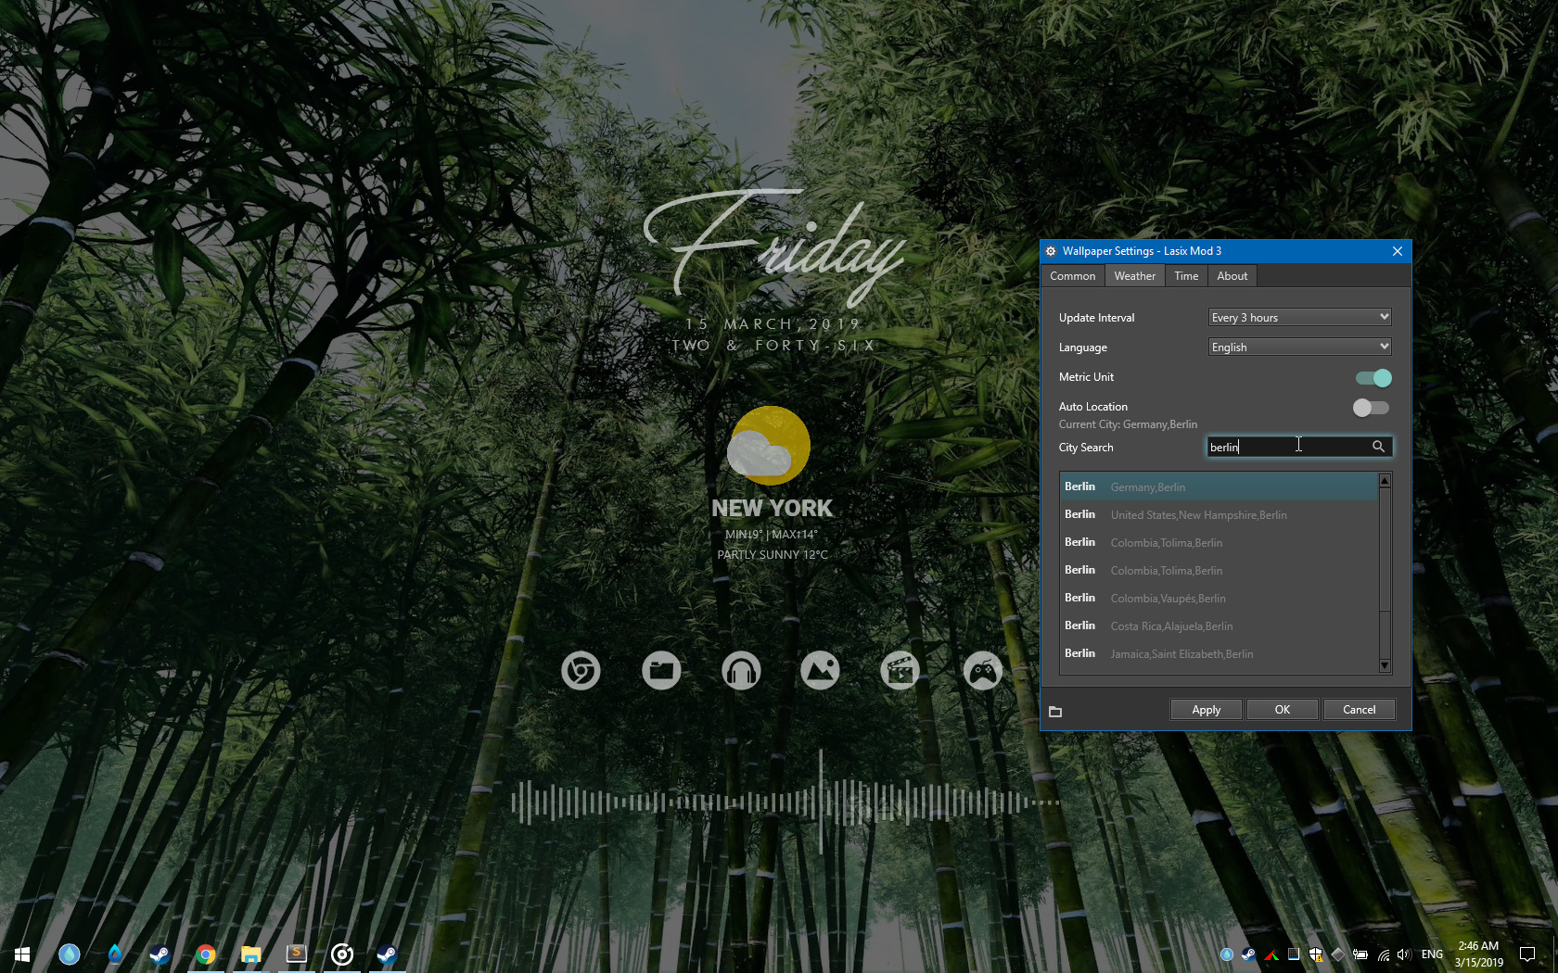Switch to the Time tab
Screen dimensions: 1558x973
[x=1186, y=275]
